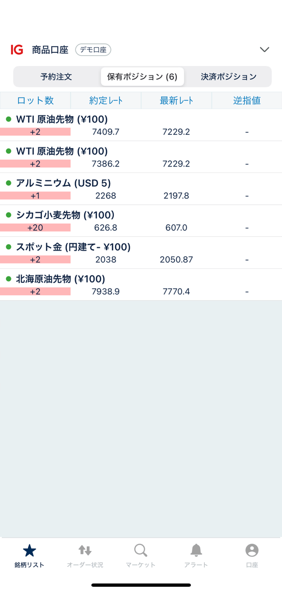This screenshot has height=603, width=282.
Task: Tap the IG logo icon
Action: [17, 50]
